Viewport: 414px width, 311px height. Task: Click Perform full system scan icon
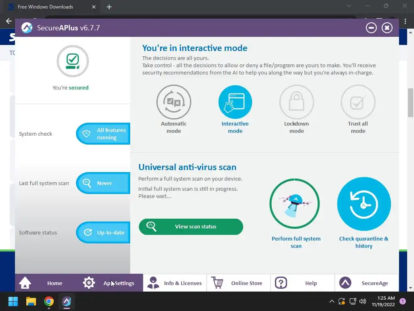coord(295,204)
